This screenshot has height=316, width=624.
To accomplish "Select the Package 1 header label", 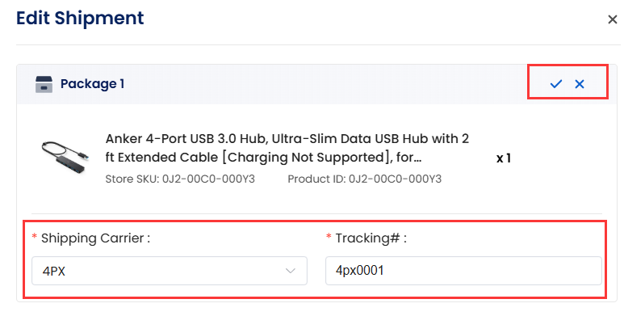I will point(92,84).
